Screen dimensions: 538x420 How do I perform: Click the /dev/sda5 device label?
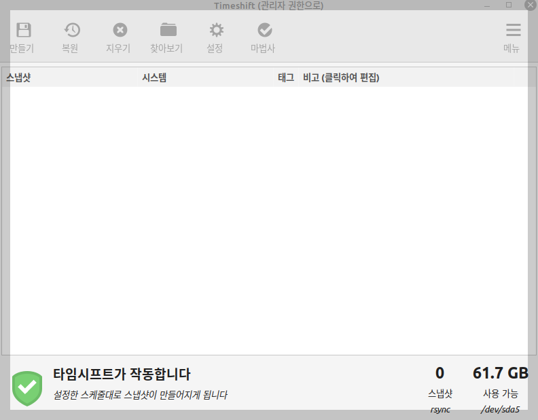(500, 409)
